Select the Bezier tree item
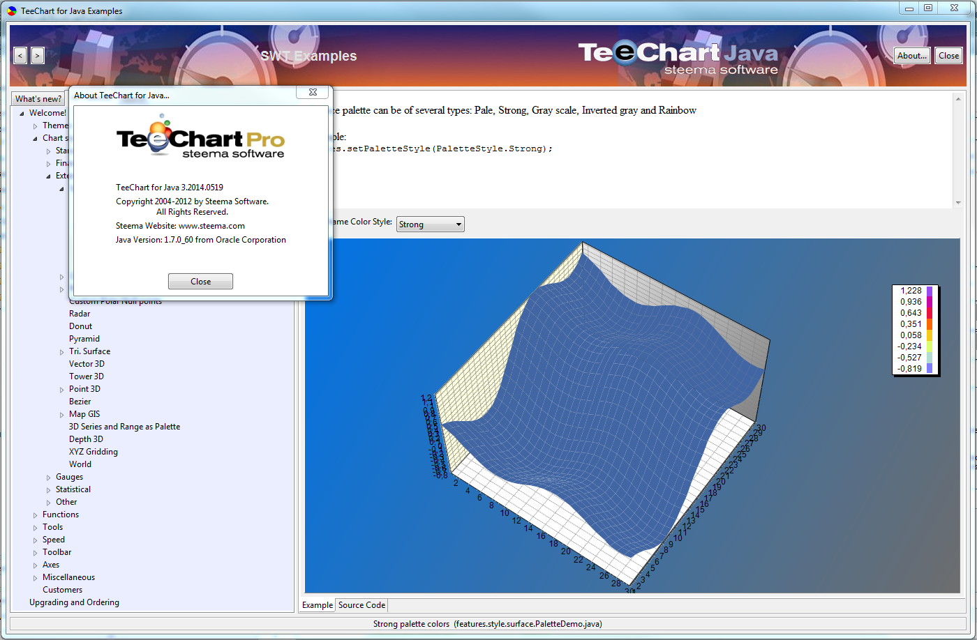The image size is (977, 640). (80, 402)
